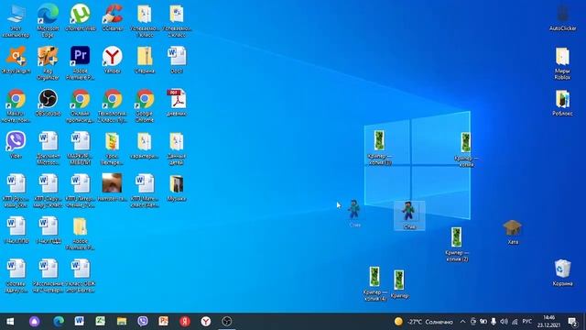This screenshot has width=586, height=330.
Task: Select the Adobe Premiere folder on desktop
Action: click(80, 234)
